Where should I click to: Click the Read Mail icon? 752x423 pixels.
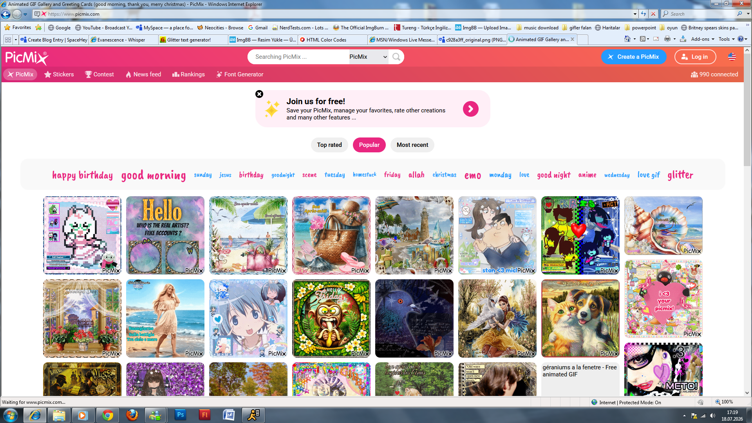pyautogui.click(x=656, y=39)
